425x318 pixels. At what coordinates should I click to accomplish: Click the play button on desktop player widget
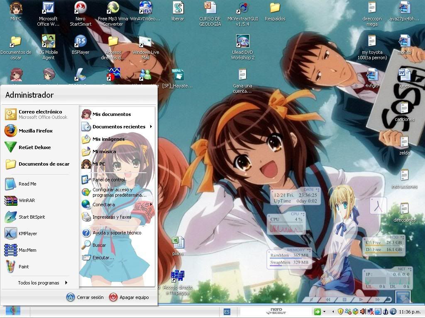point(361,299)
